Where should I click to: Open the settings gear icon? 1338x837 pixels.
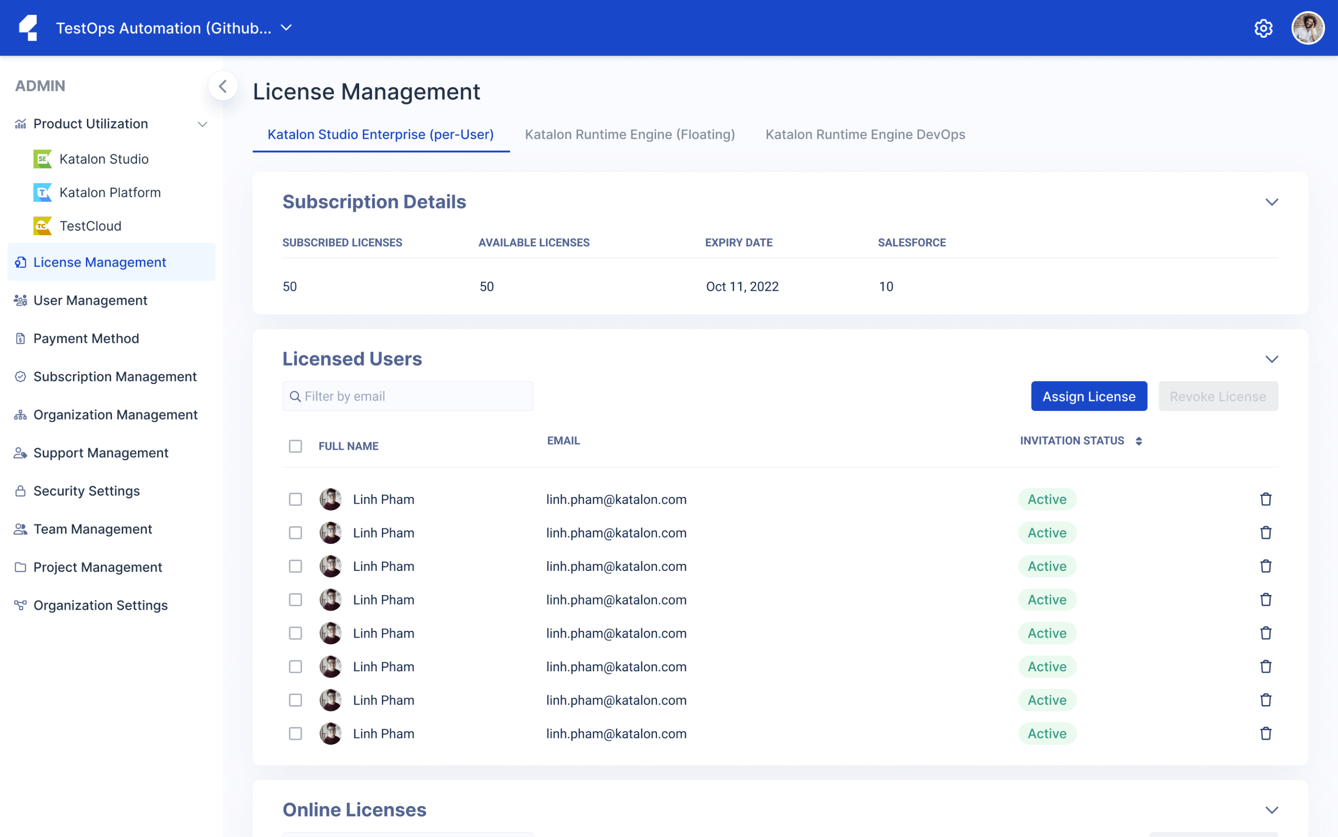[1263, 28]
